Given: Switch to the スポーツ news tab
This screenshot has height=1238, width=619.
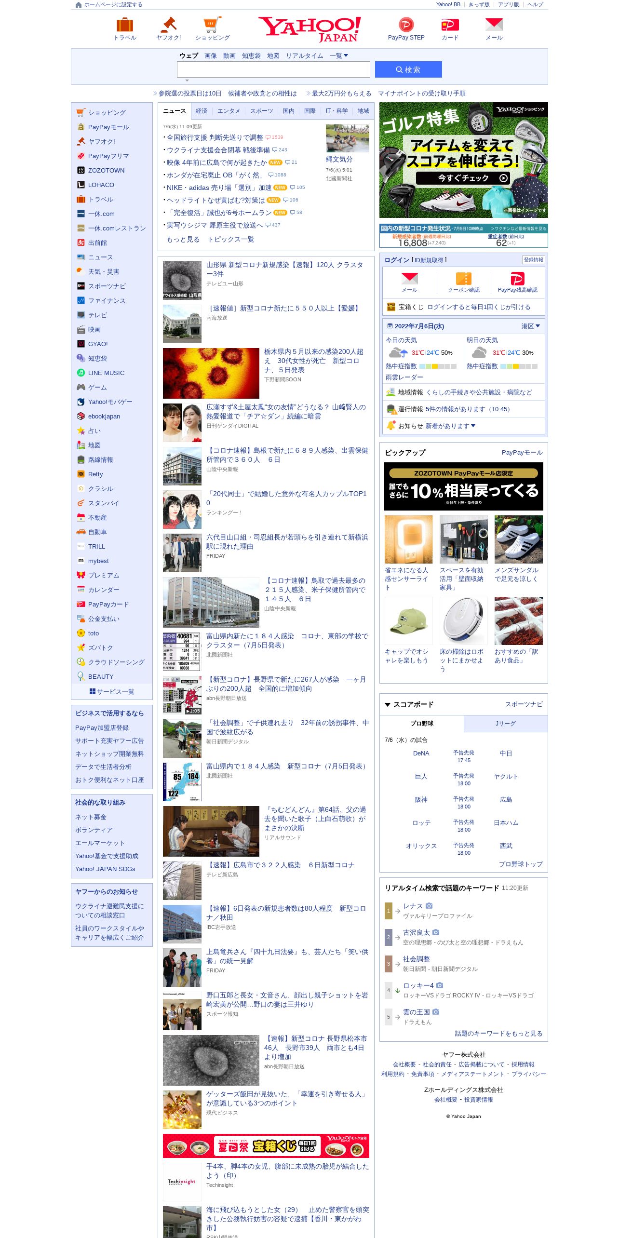Looking at the screenshot, I should point(261,111).
